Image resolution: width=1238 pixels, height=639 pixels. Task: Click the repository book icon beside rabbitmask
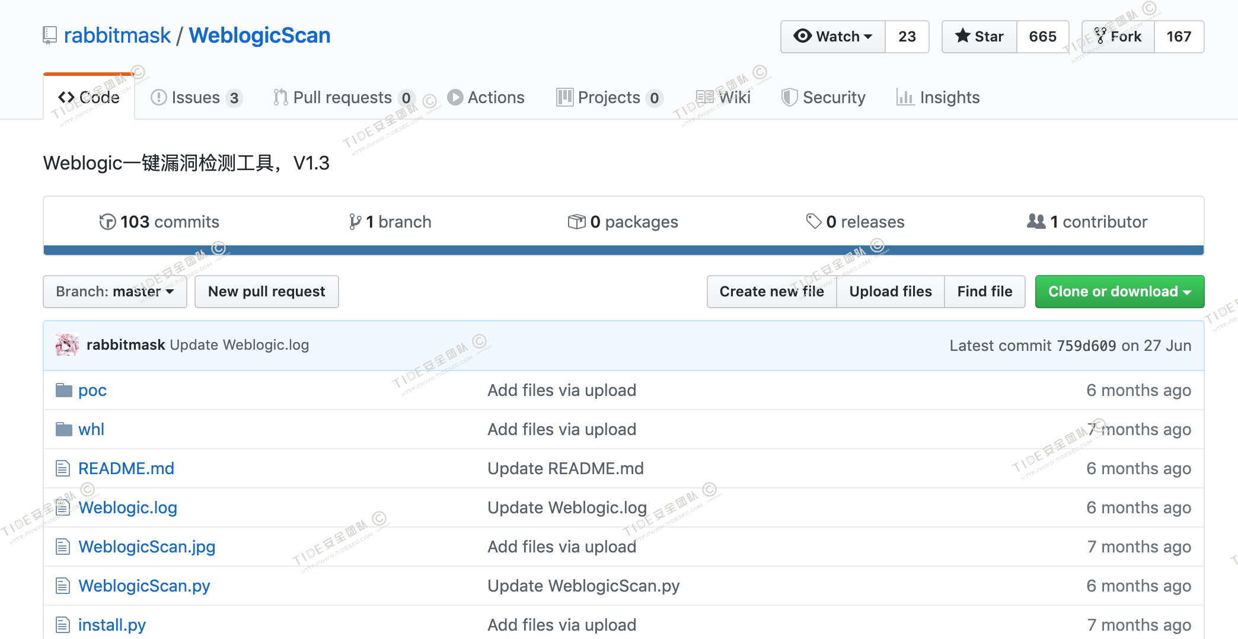click(x=50, y=36)
